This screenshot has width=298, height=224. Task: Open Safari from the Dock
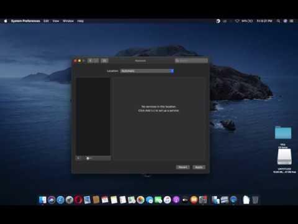click(60, 200)
